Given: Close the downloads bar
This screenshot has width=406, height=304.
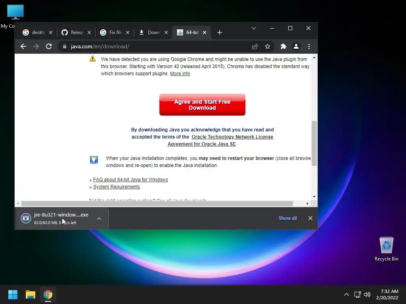Looking at the screenshot, I should tap(310, 218).
